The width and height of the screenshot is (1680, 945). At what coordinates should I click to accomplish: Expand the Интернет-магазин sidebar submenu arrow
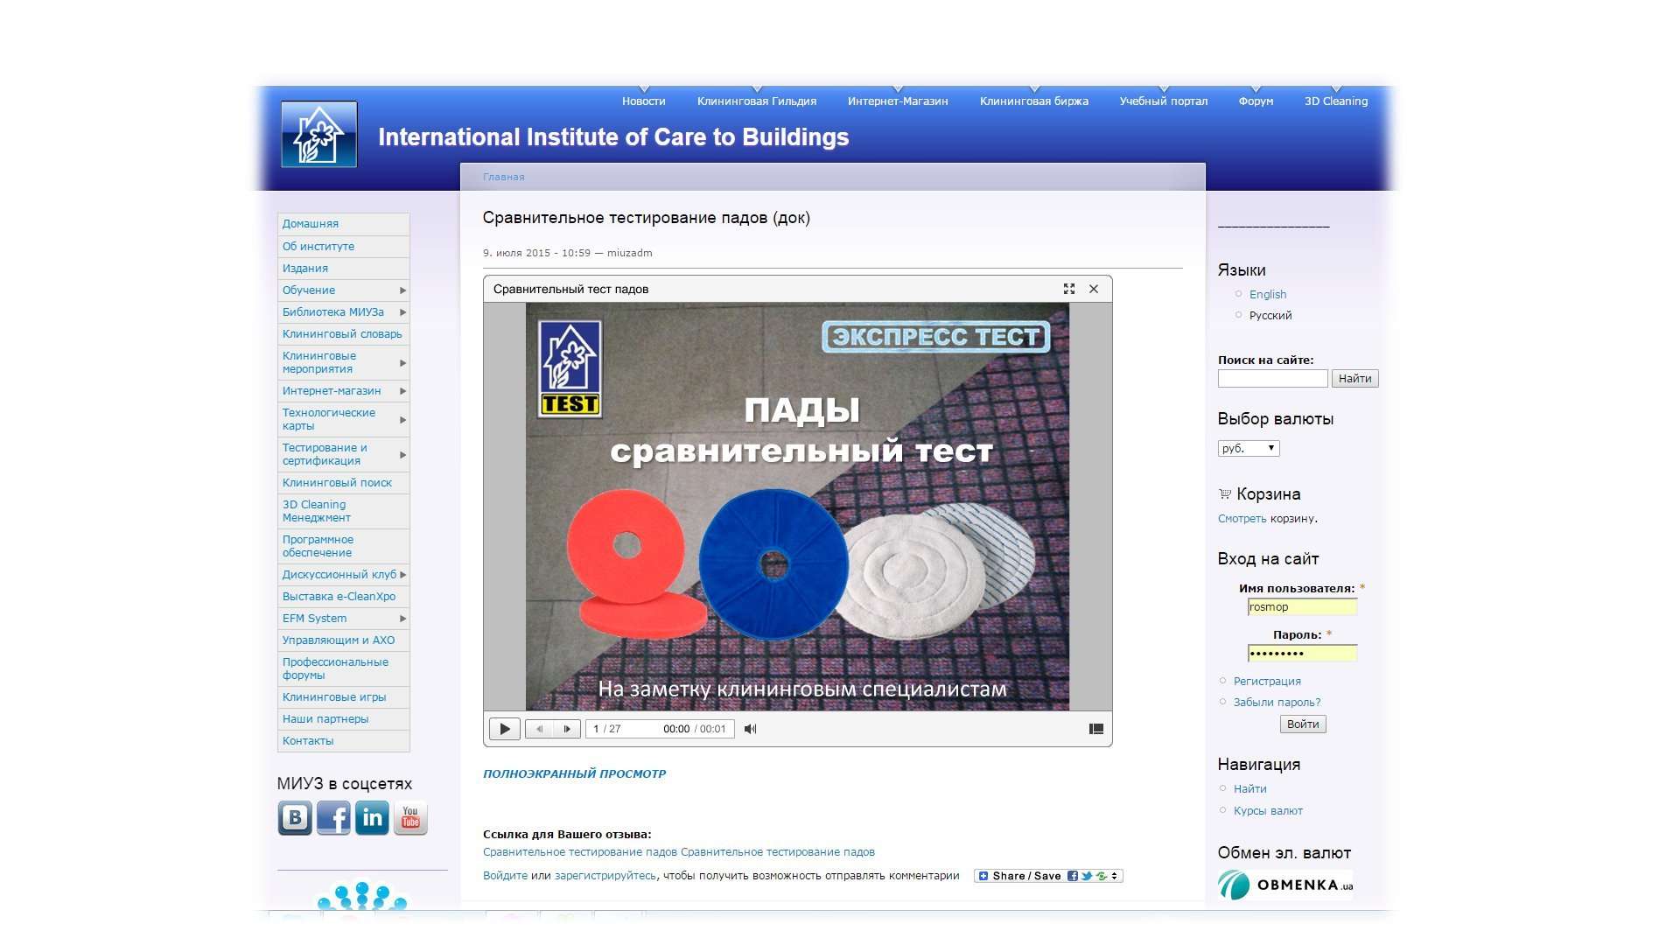[x=403, y=391]
